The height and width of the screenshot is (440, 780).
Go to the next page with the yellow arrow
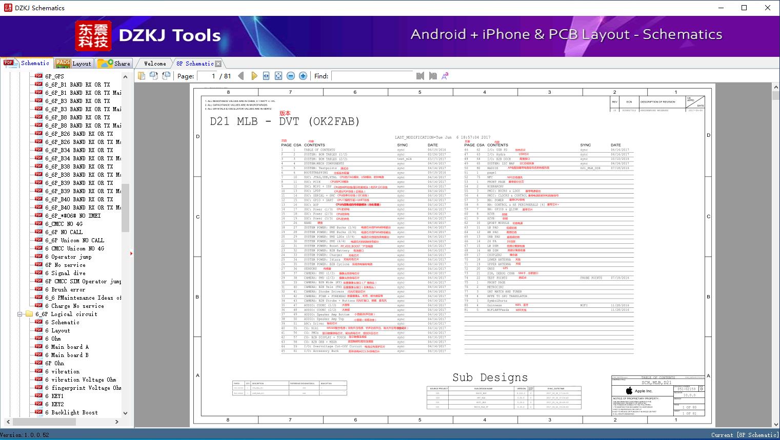254,76
